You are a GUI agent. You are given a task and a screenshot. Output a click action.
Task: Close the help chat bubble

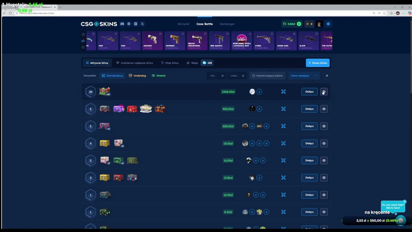[405, 202]
